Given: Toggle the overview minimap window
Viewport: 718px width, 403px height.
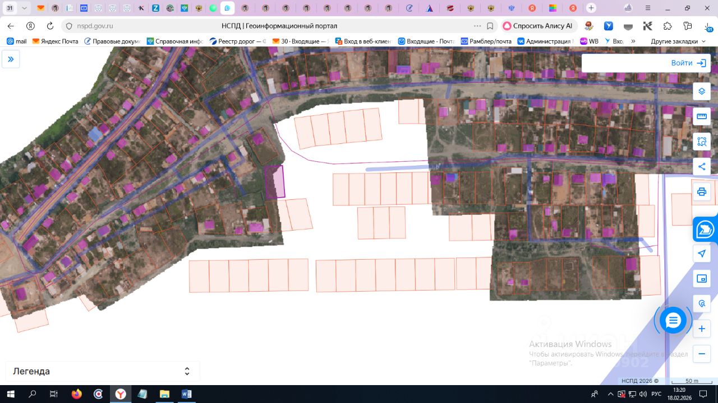Looking at the screenshot, I should [x=701, y=279].
